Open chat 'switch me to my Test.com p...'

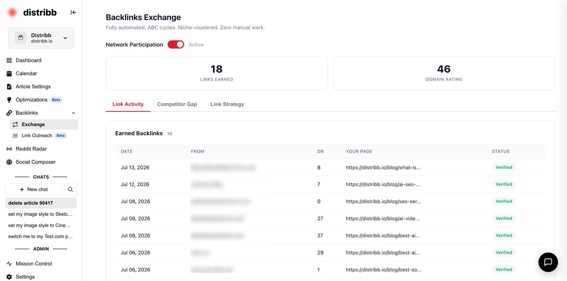click(41, 237)
